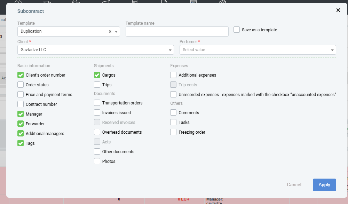The image size is (348, 204).
Task: Click Cancel to dismiss dialog
Action: [x=294, y=185]
